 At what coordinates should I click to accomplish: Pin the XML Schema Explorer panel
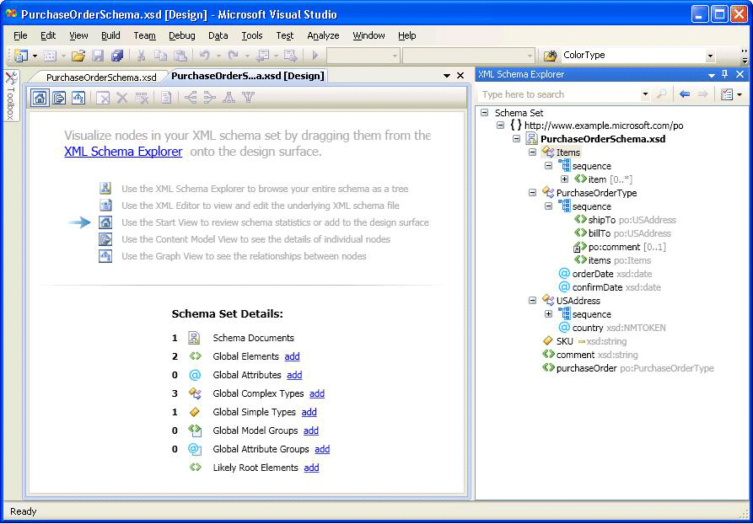tap(725, 75)
